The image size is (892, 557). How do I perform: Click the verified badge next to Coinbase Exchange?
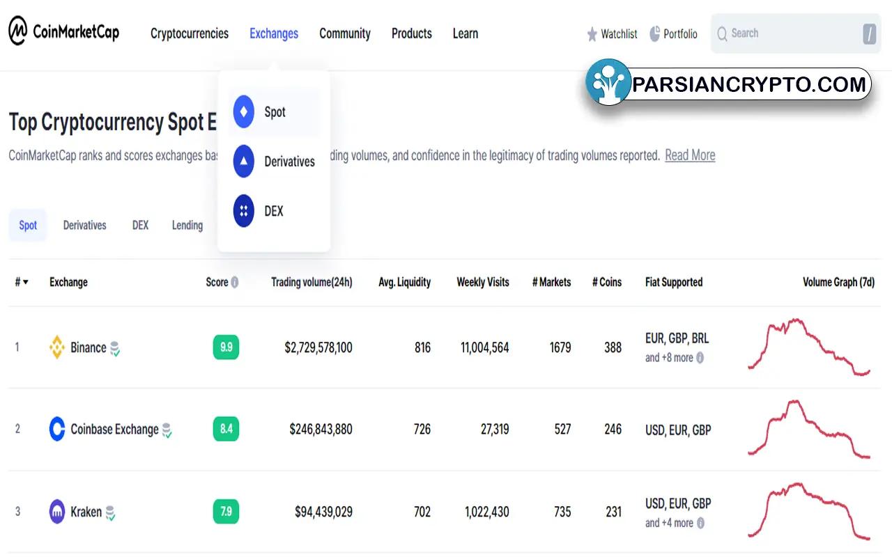(167, 430)
